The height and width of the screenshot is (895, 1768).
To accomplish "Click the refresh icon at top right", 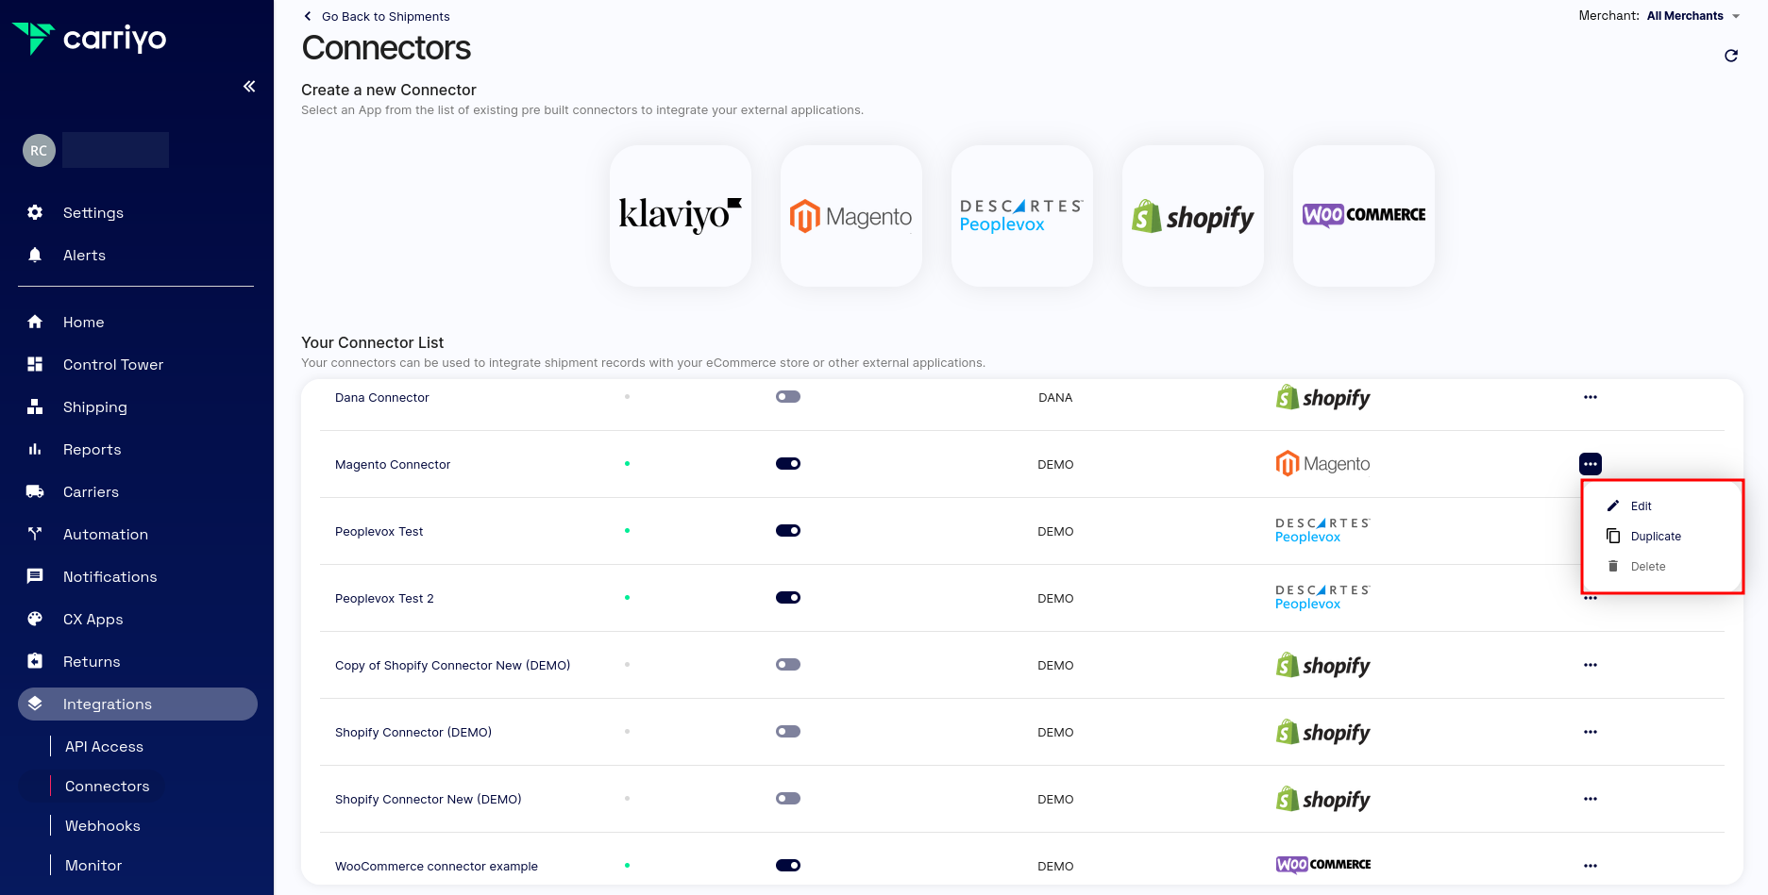I will 1730,56.
